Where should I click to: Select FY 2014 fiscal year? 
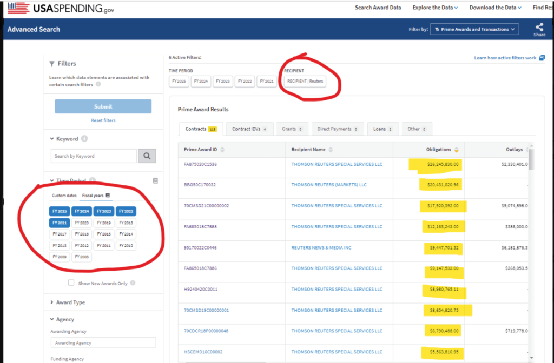126,234
